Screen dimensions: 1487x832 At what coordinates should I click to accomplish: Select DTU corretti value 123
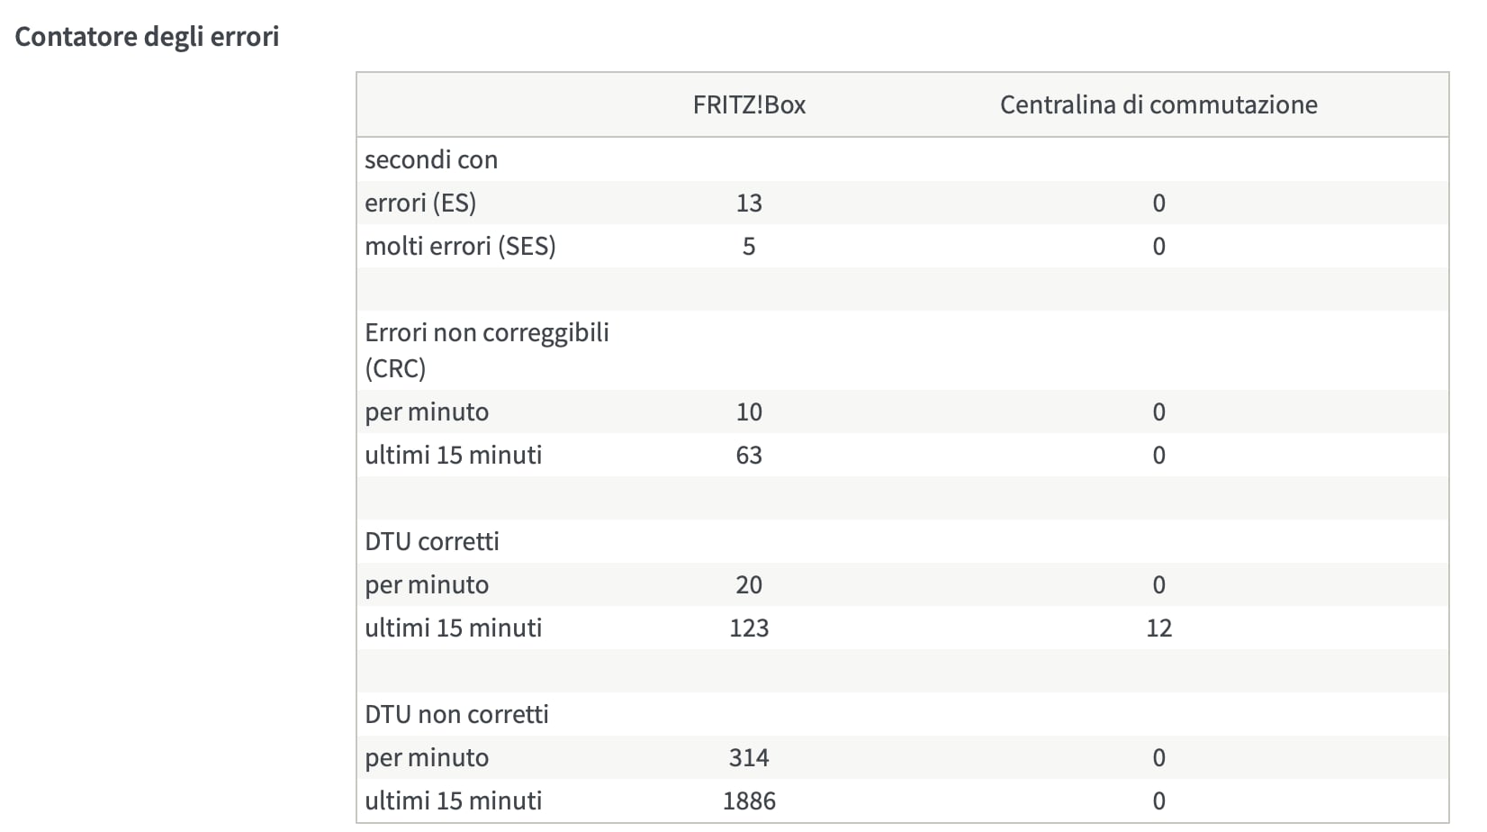pyautogui.click(x=749, y=628)
